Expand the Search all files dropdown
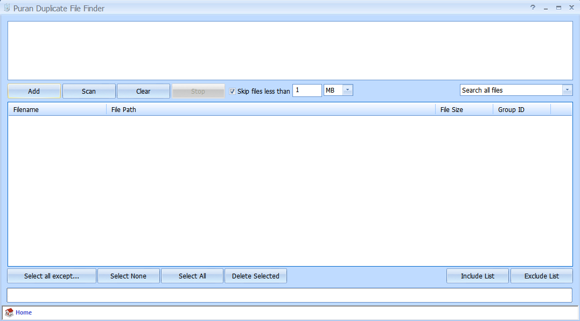Screen dimensions: 580x321 point(567,90)
